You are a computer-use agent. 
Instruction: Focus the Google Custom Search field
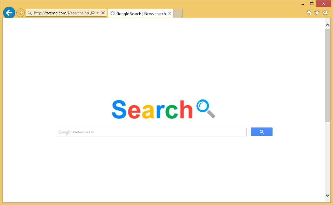point(151,132)
